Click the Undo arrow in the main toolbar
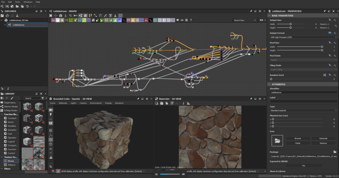339x178 pixels. click(27, 6)
